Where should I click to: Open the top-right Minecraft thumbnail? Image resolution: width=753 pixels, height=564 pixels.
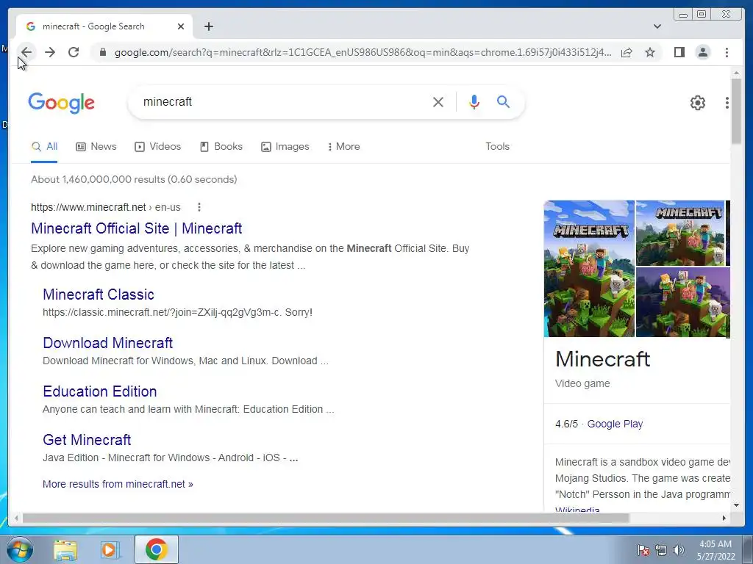(x=680, y=233)
